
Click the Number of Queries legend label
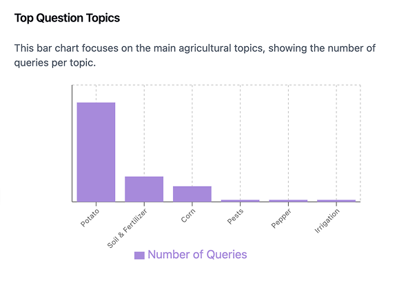(x=197, y=255)
